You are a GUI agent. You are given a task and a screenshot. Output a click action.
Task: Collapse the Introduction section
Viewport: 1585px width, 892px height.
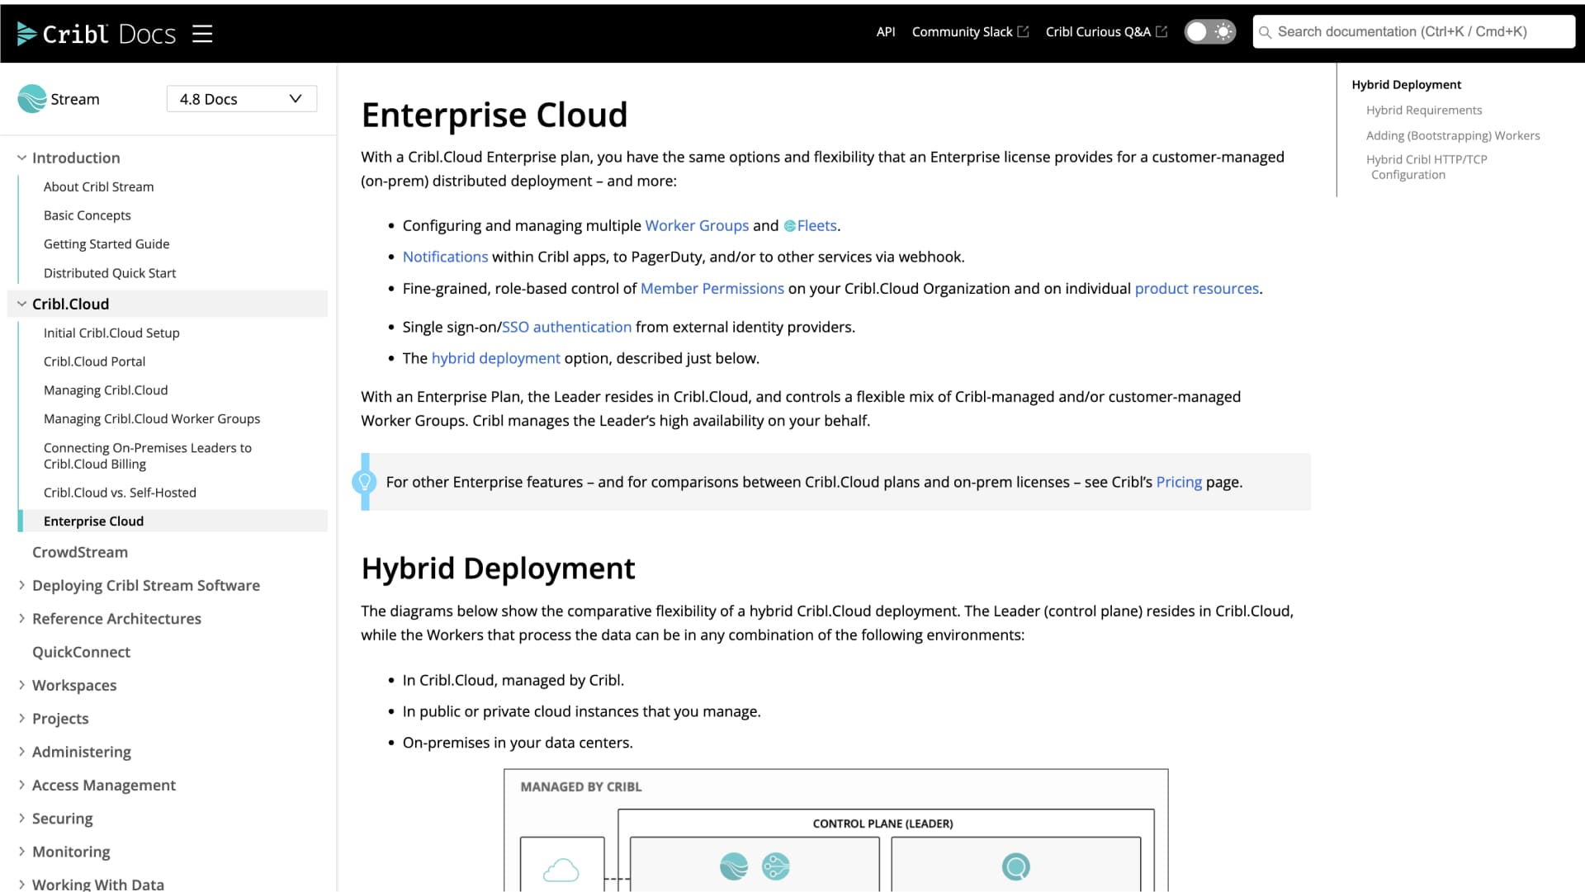[21, 158]
